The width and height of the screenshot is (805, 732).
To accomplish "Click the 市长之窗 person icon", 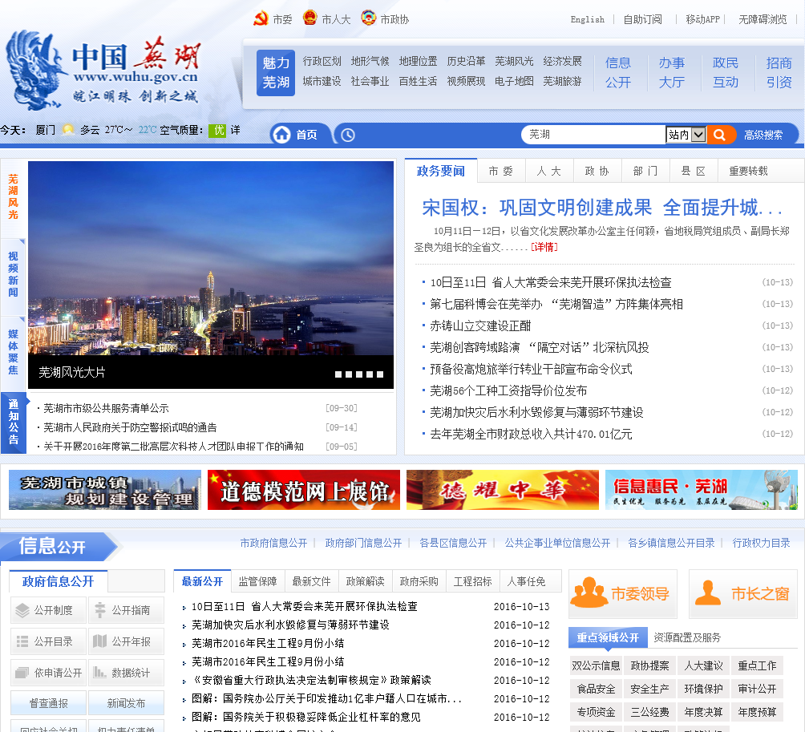I will 707,592.
